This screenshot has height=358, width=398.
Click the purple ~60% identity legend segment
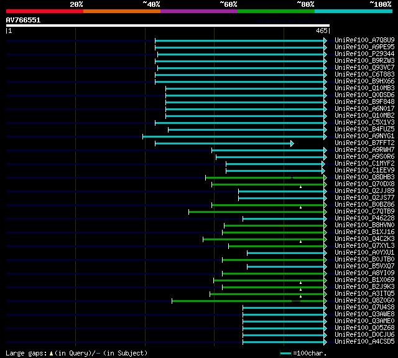click(199, 11)
